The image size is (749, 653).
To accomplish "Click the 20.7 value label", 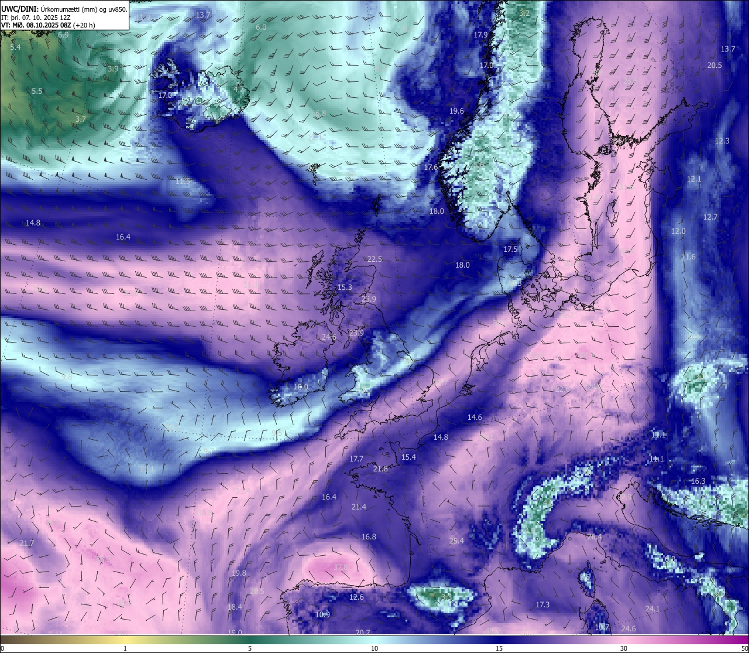I will coord(363,633).
